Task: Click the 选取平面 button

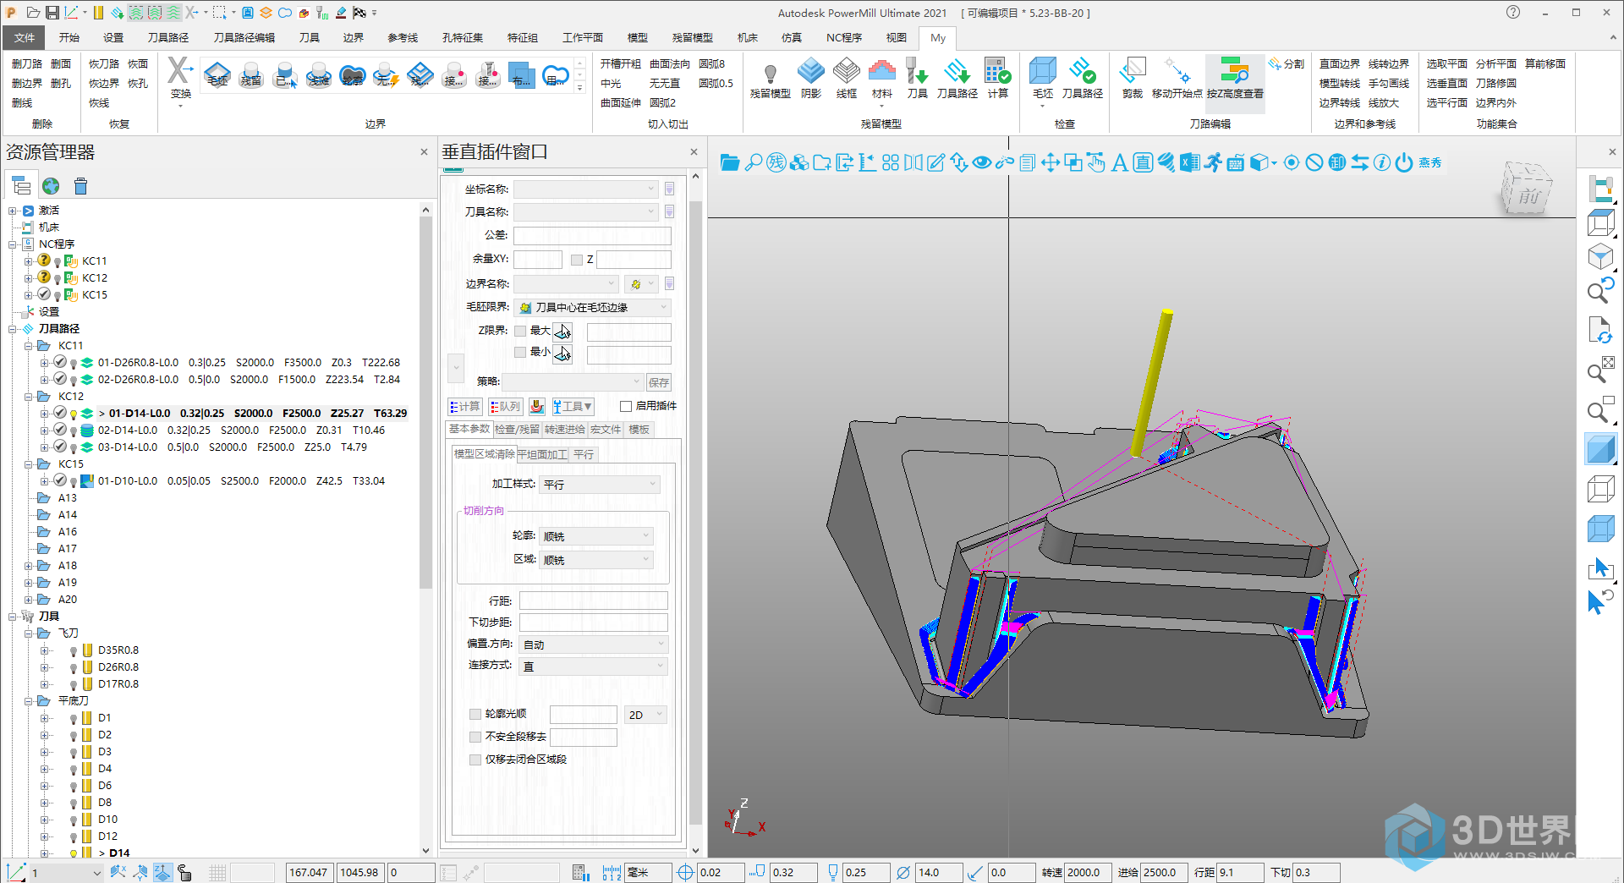Action: click(1446, 64)
